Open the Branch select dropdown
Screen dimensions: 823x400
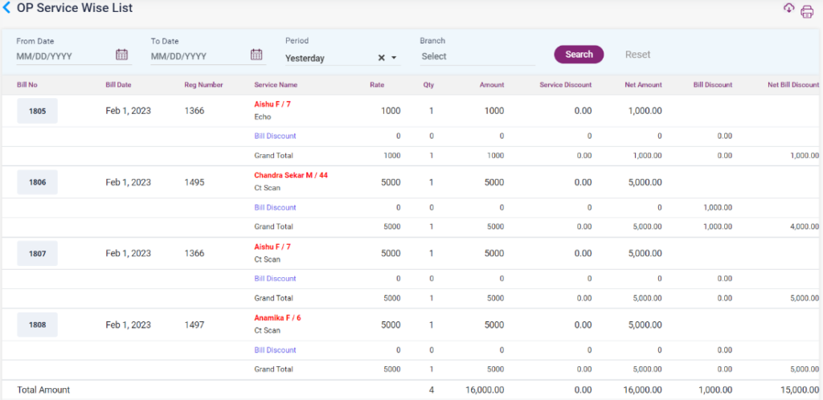coord(477,56)
